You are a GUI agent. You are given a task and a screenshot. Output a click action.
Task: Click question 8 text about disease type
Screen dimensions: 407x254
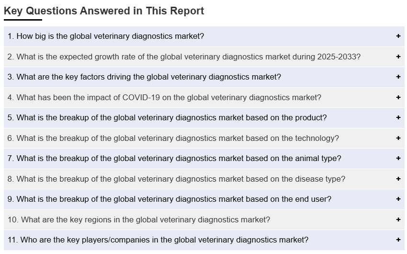coord(176,179)
